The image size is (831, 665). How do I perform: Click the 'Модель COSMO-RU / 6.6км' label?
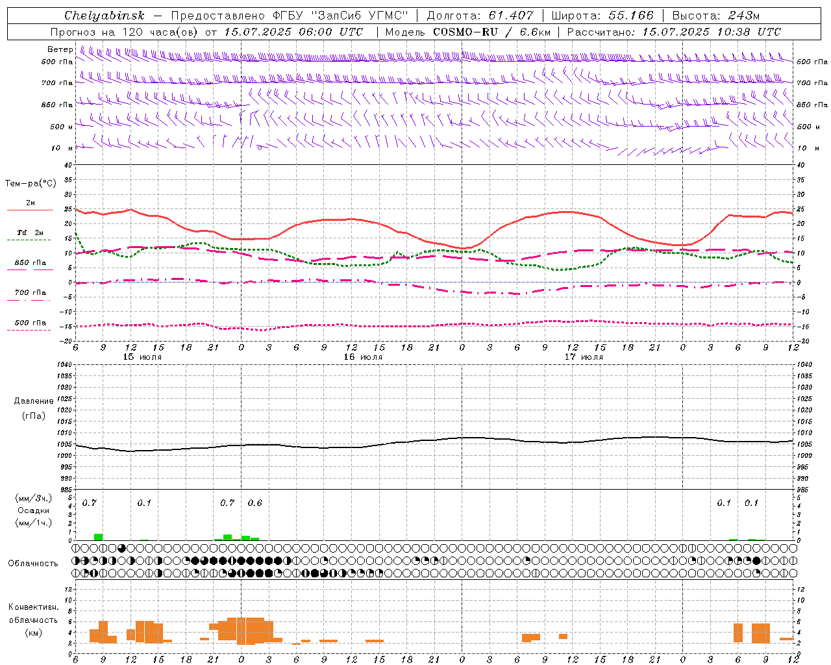(468, 32)
